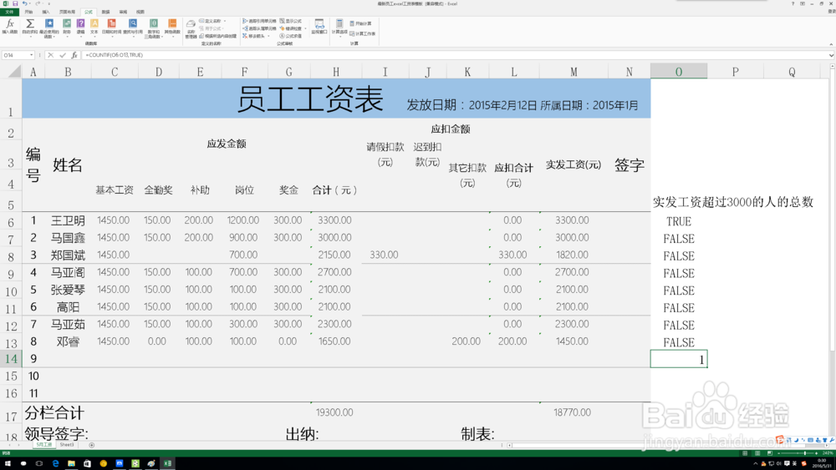Click Trace Precedents (追踪引用单元格)

[259, 22]
